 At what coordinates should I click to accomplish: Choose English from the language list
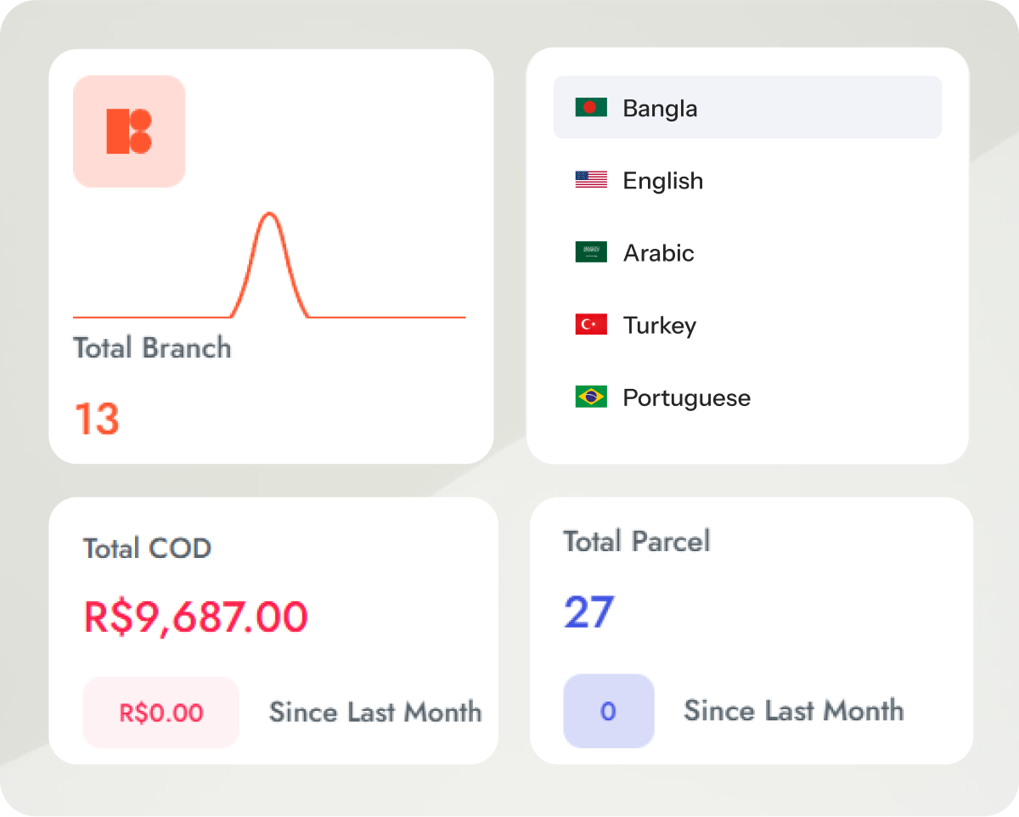pyautogui.click(x=662, y=181)
